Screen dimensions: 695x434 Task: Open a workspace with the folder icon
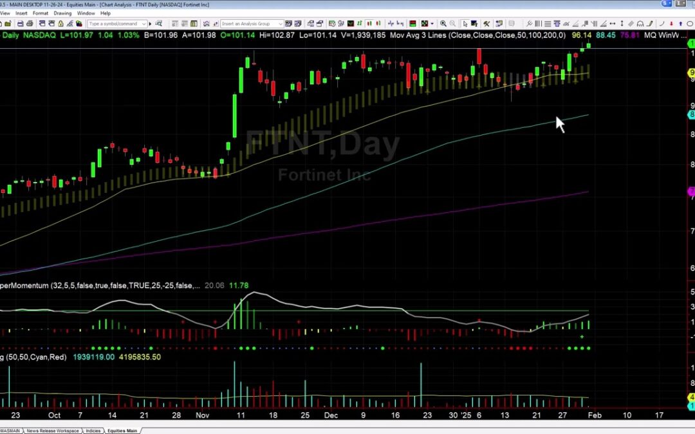pos(8,24)
